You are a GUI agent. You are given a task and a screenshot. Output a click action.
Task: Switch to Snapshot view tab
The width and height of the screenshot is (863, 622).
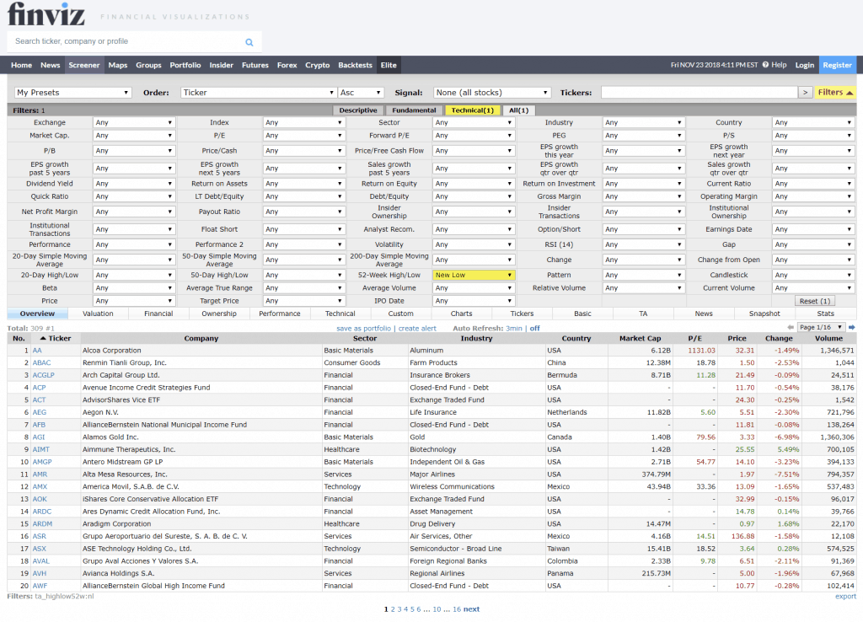point(764,314)
